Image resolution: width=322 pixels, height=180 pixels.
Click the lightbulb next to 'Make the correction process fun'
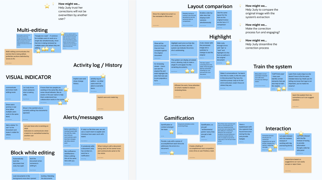click(x=240, y=25)
